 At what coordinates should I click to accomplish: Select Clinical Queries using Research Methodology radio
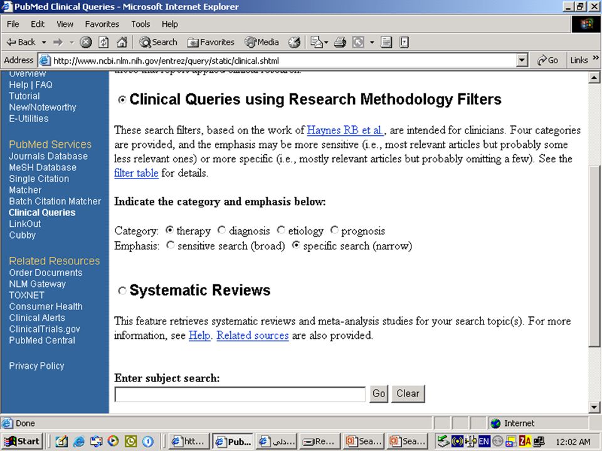[122, 100]
